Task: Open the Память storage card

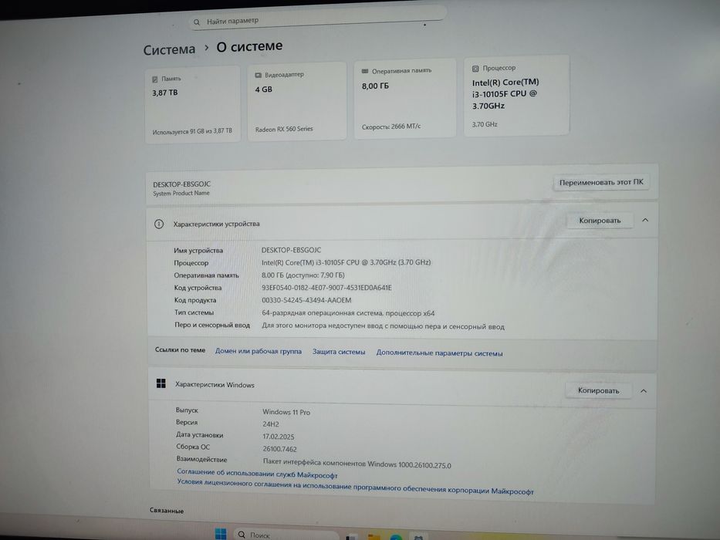Action: pyautogui.click(x=192, y=105)
